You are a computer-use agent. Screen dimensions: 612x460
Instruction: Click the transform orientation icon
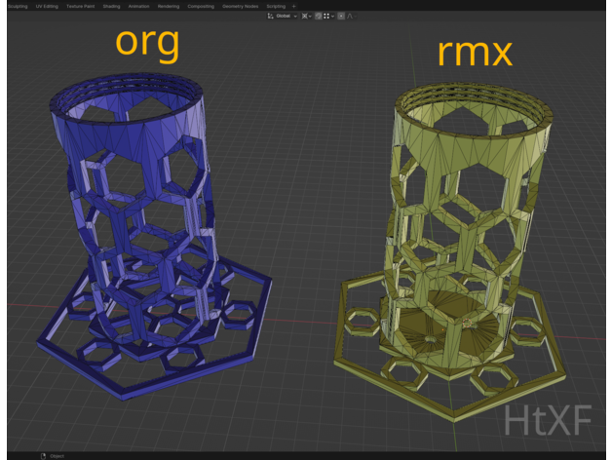[x=270, y=17]
